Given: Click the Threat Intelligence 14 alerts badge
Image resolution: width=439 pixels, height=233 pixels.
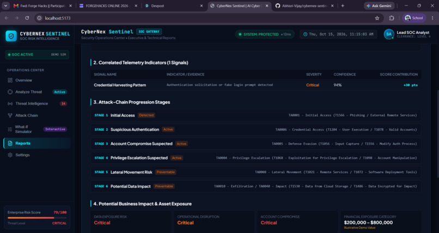Looking at the screenshot, I should tap(63, 103).
